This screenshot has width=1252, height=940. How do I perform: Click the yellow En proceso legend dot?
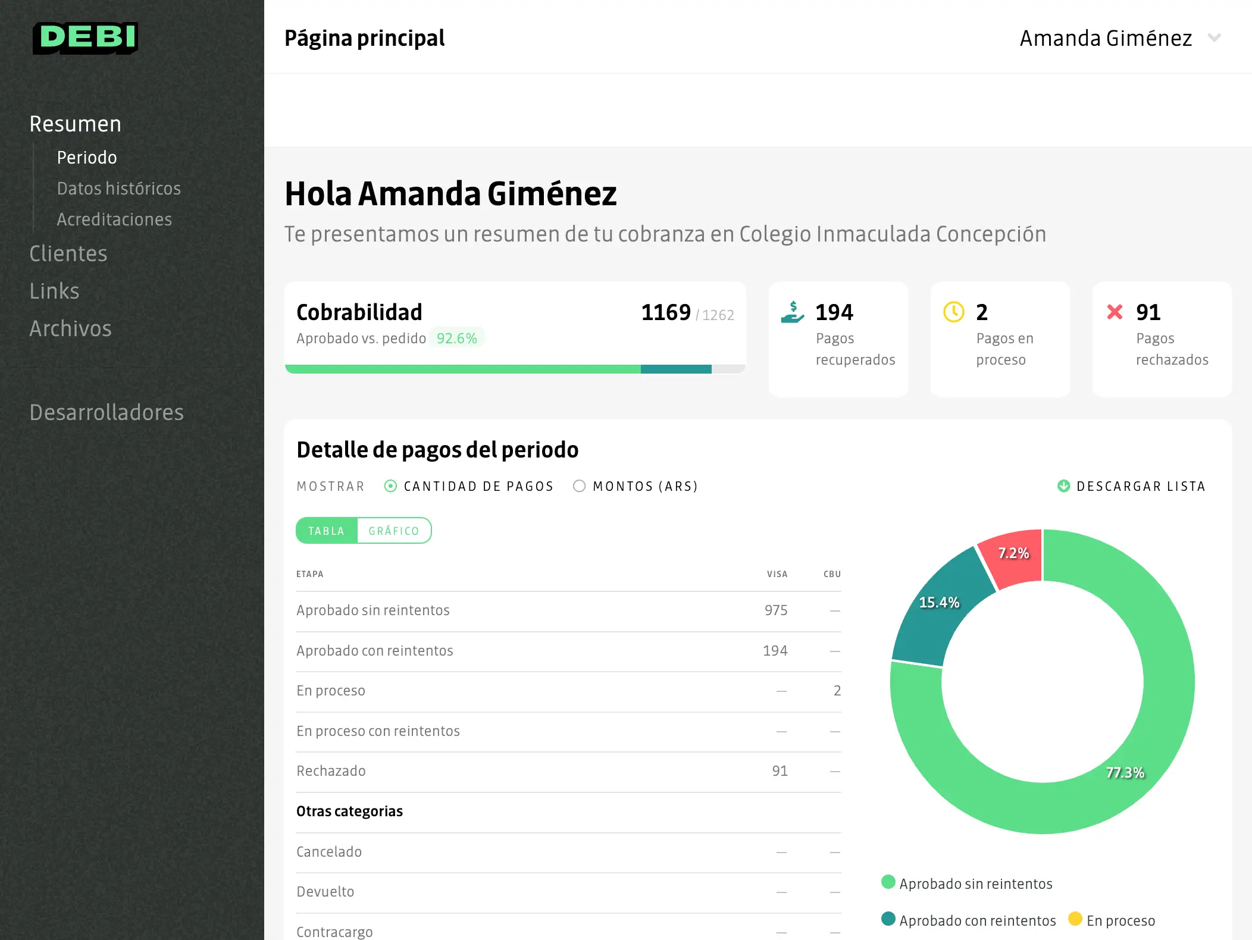tap(1075, 919)
